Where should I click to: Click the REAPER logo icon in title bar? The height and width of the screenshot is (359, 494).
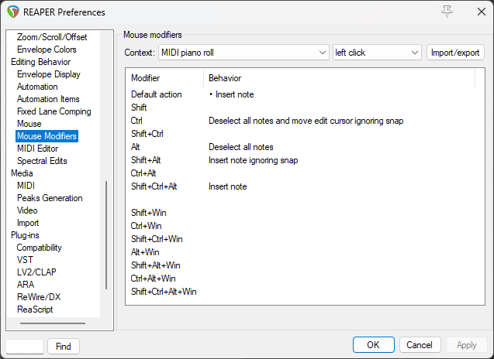(x=12, y=12)
